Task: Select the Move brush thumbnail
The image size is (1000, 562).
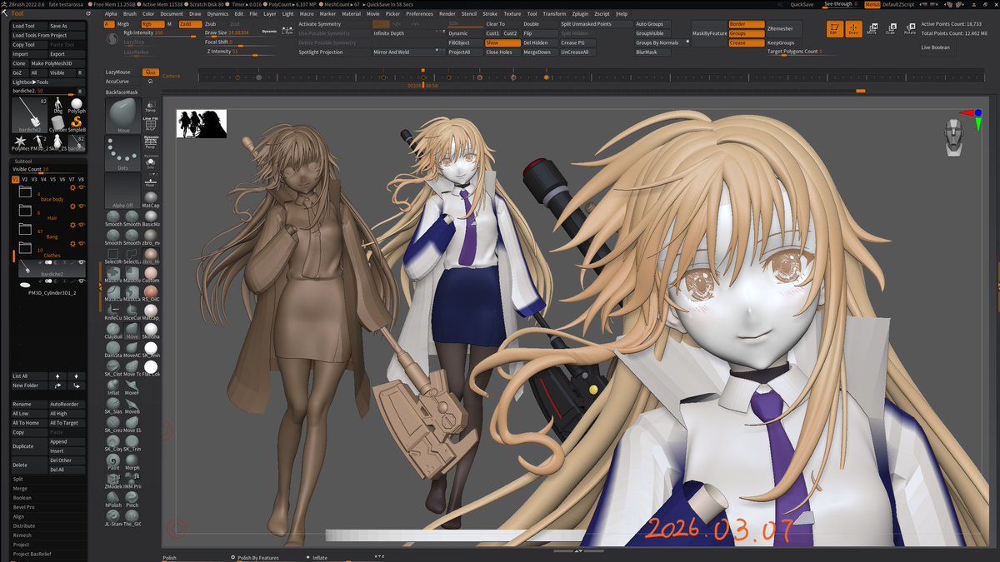Action: (123, 115)
